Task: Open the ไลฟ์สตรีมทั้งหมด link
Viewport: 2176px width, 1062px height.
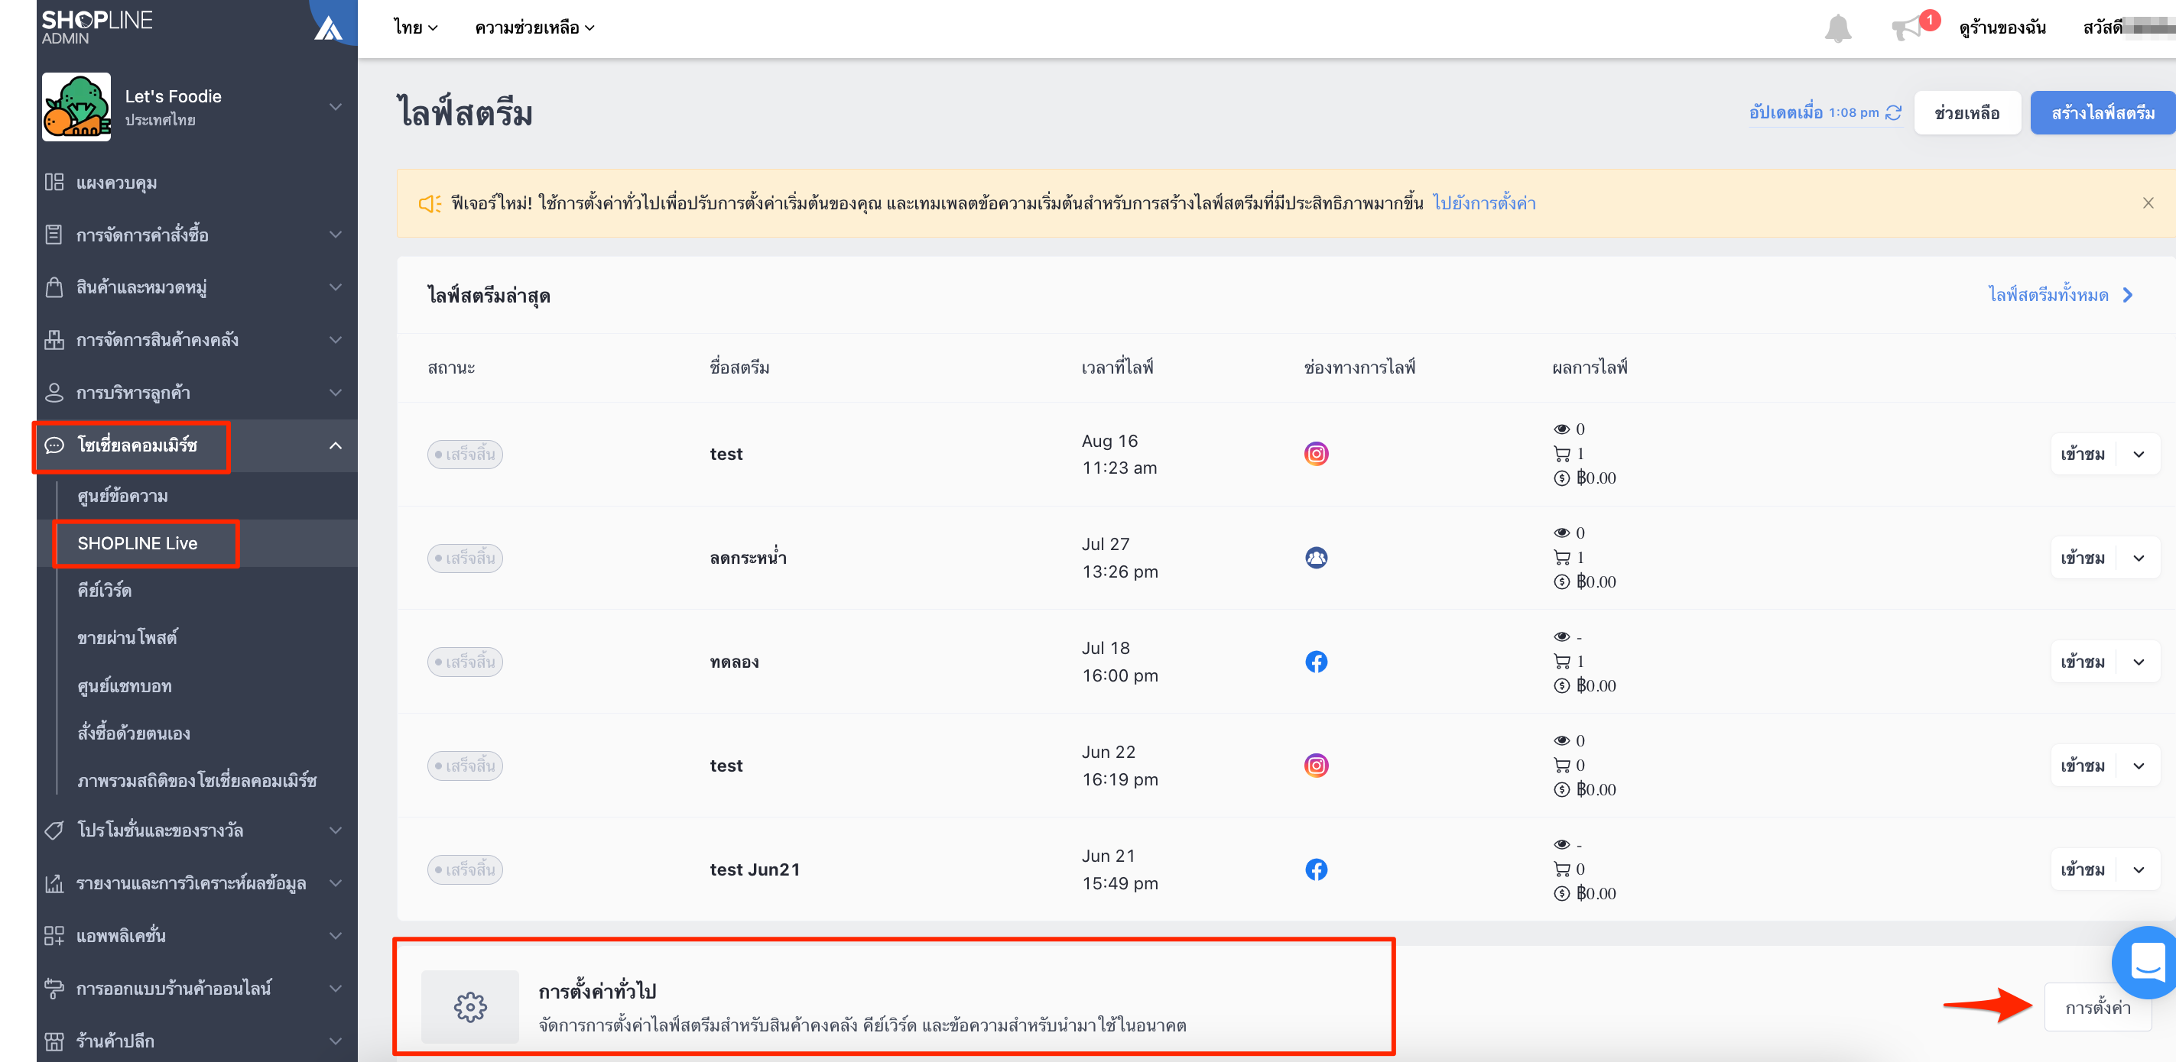Action: point(2061,296)
